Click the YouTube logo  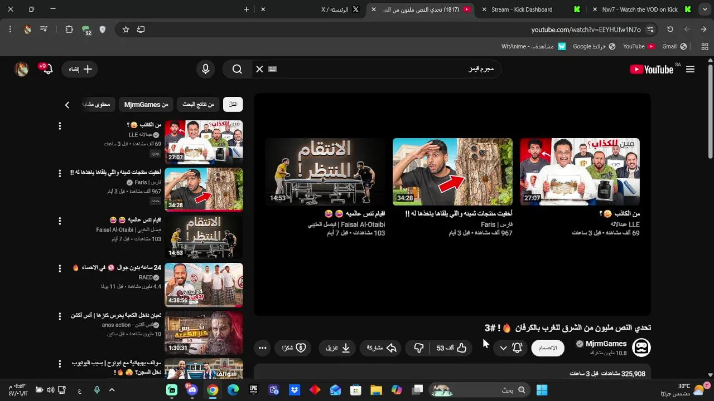[x=652, y=69]
